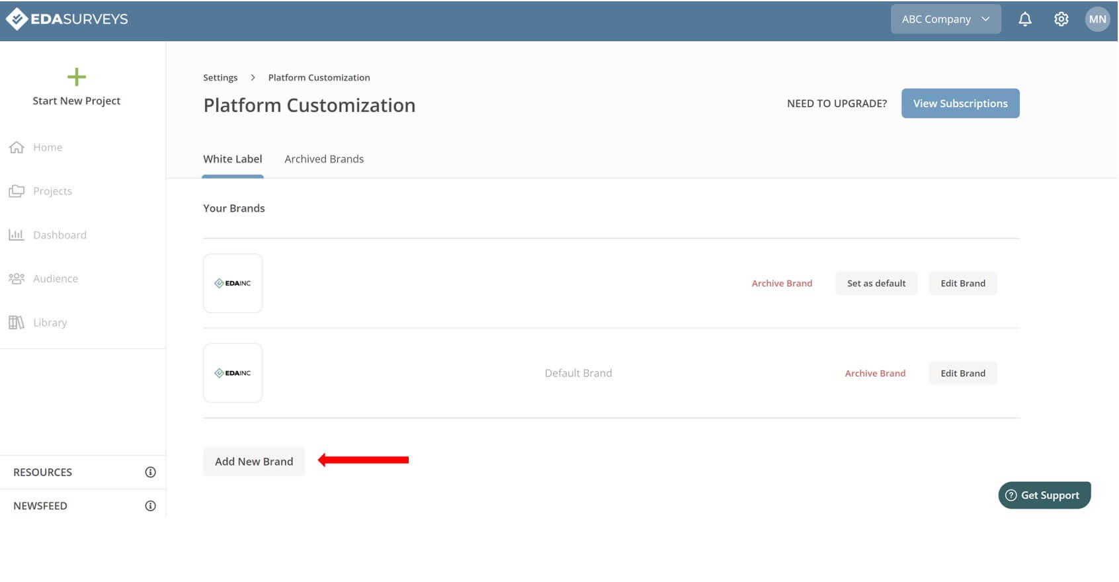Click the Resources info icon
This screenshot has width=1119, height=582.
[151, 472]
